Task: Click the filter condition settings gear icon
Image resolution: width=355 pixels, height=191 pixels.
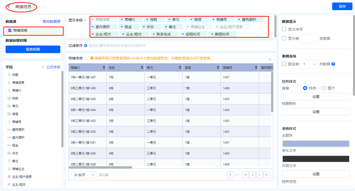Action: [x=86, y=46]
